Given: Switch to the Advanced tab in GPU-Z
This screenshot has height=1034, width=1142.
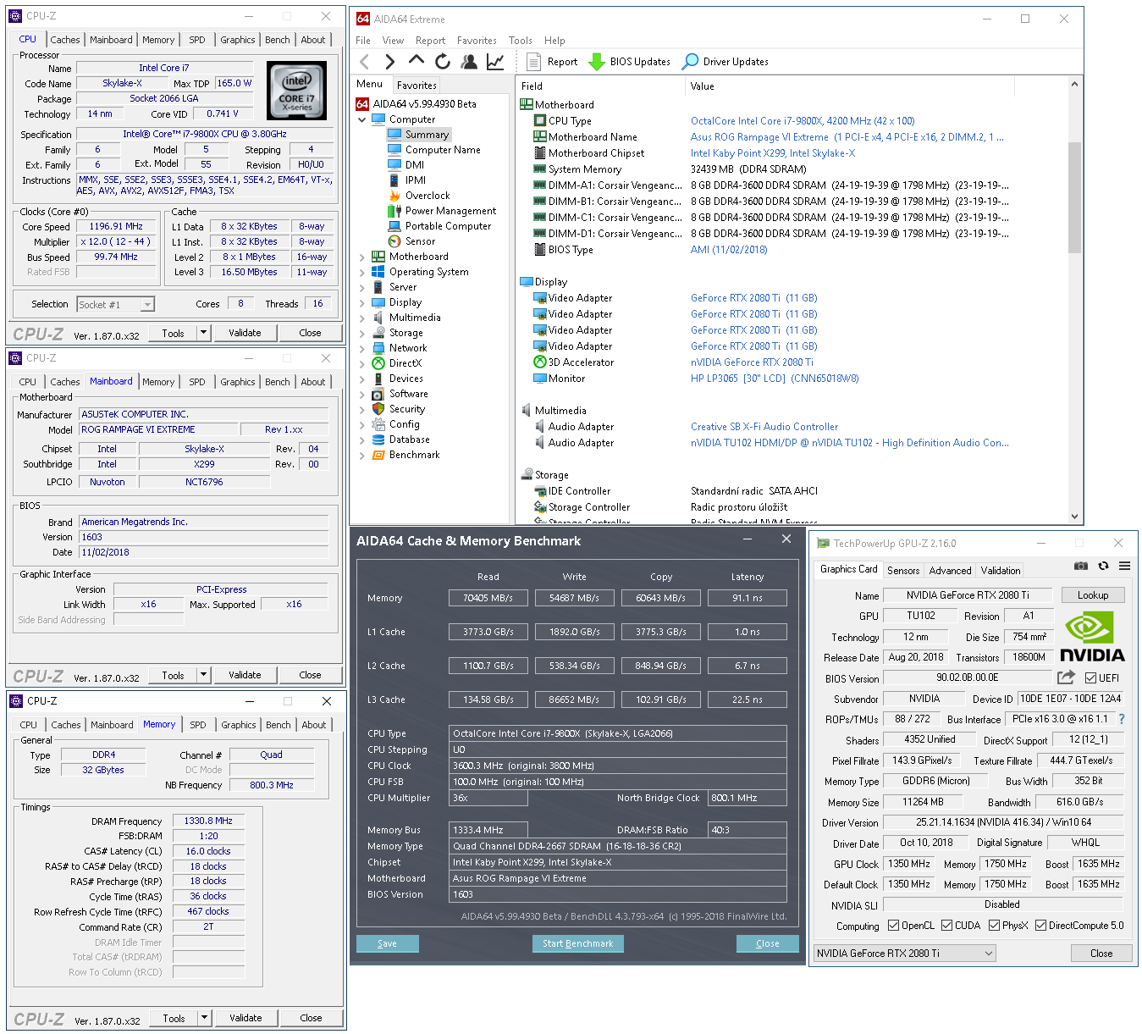Looking at the screenshot, I should (950, 571).
